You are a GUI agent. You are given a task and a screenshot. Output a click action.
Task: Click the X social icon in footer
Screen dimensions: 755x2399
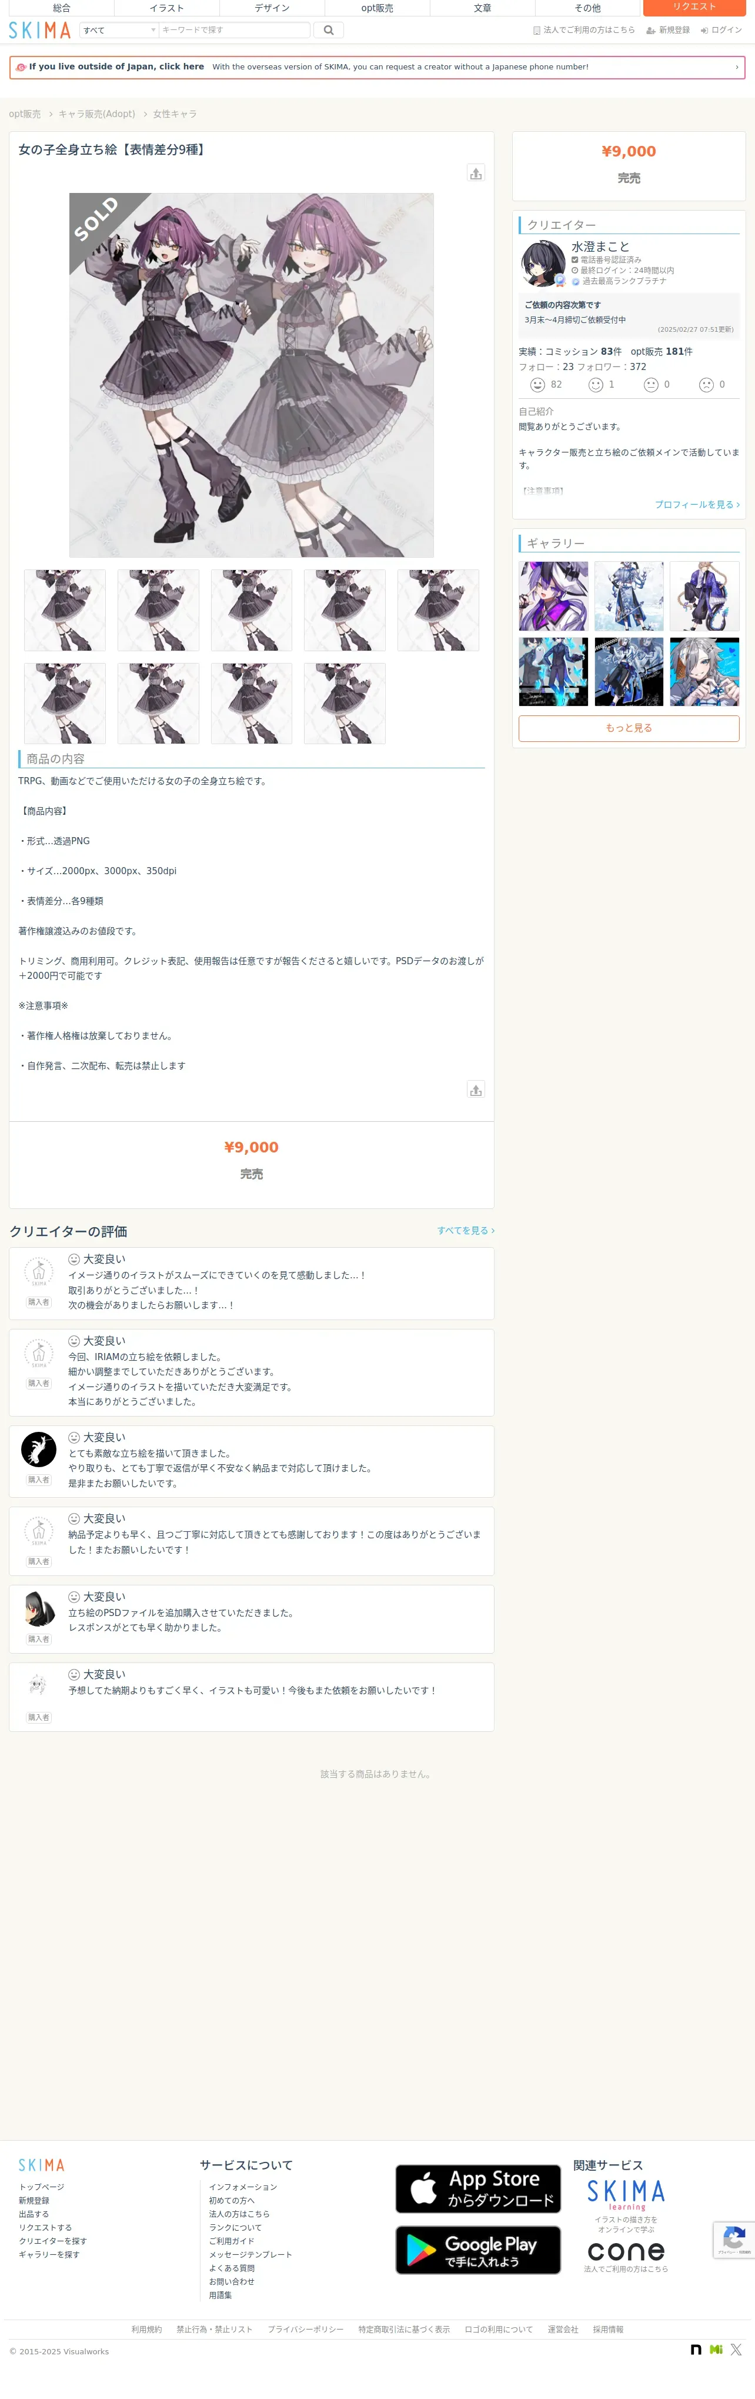coord(736,2350)
